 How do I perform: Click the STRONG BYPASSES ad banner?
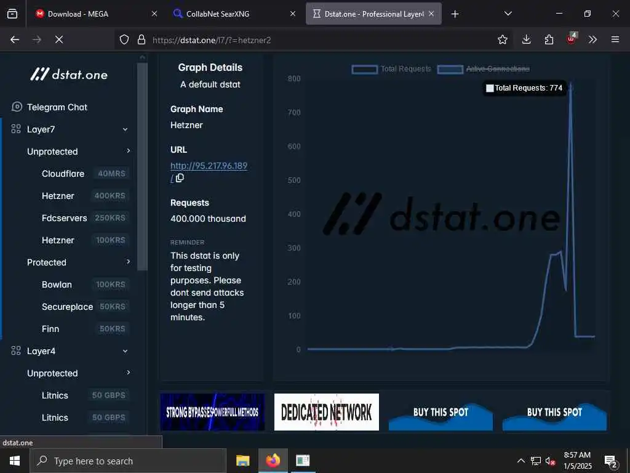pos(212,412)
